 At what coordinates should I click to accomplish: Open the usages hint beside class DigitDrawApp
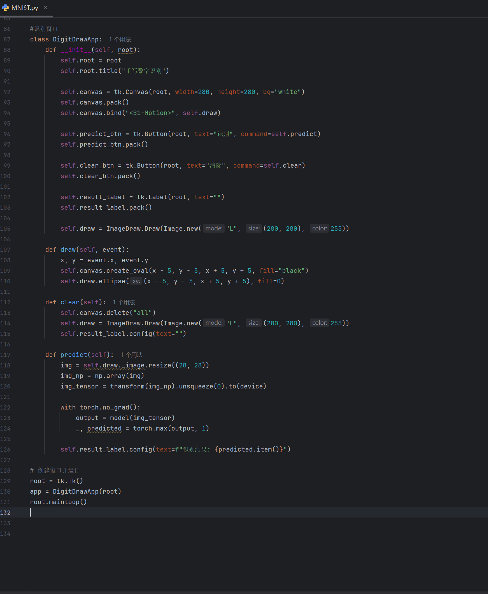coord(120,39)
